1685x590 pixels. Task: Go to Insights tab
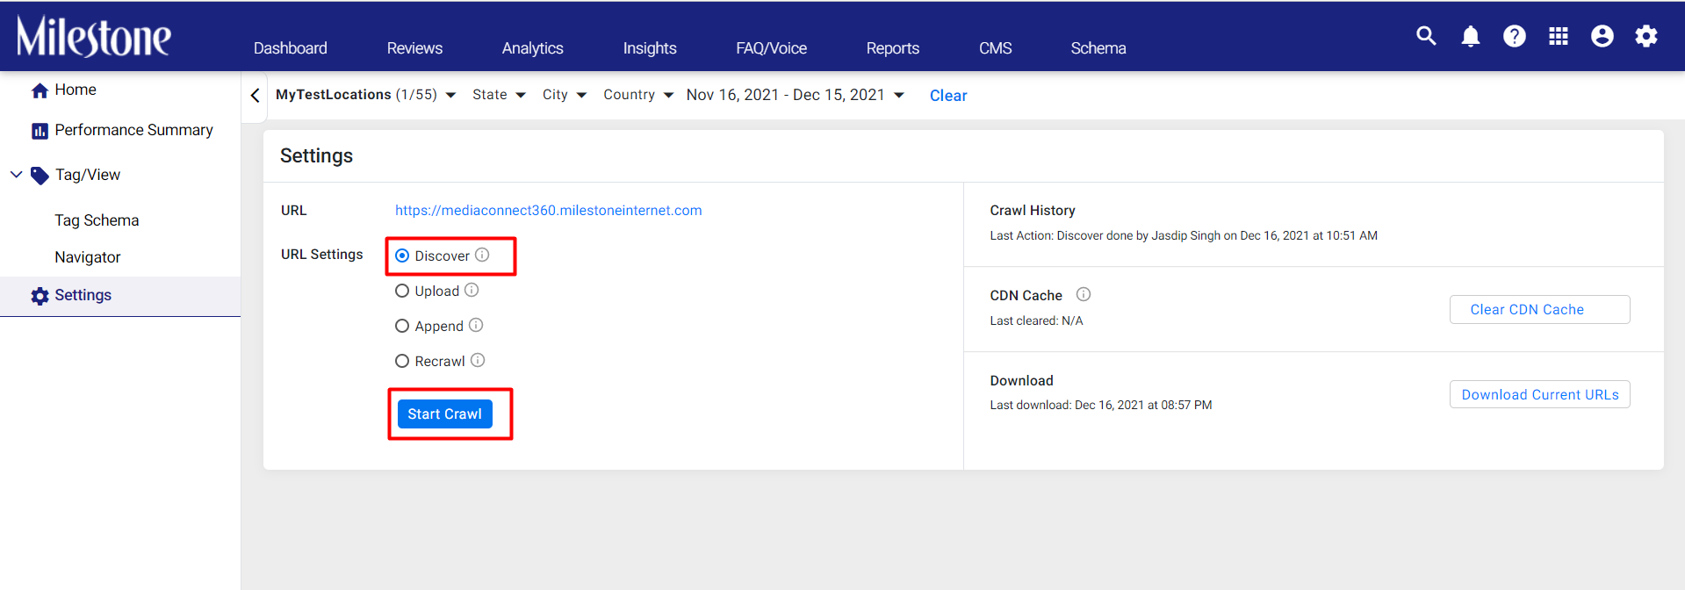pyautogui.click(x=650, y=48)
